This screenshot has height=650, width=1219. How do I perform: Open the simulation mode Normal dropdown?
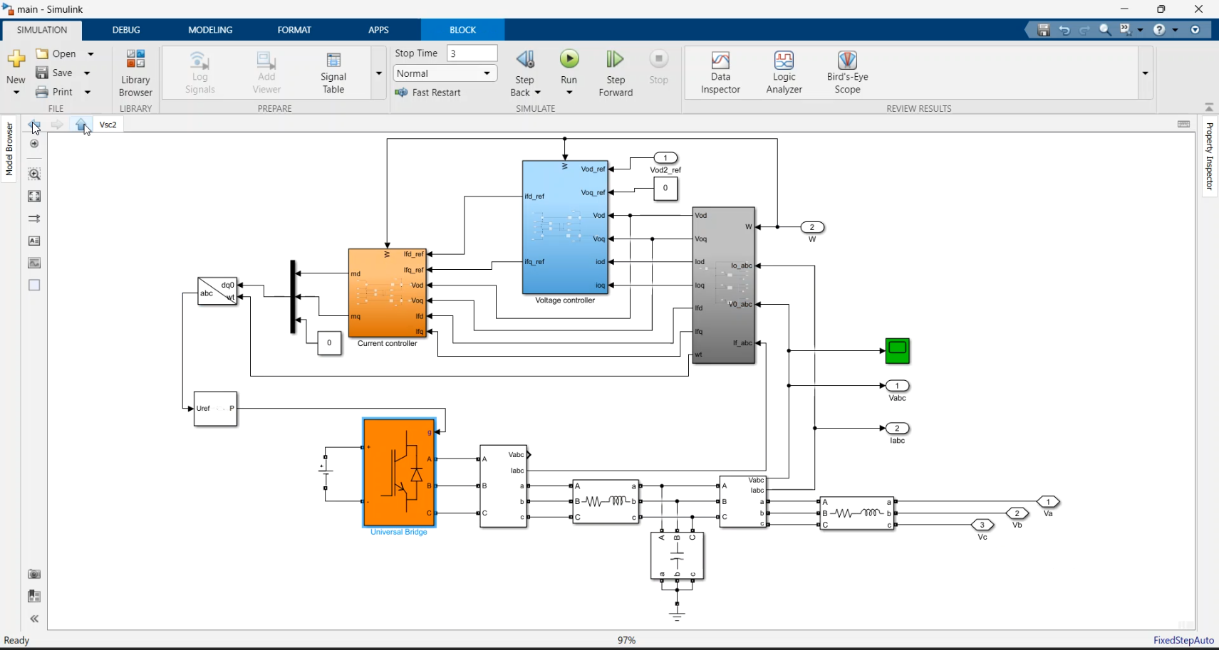[x=445, y=73]
